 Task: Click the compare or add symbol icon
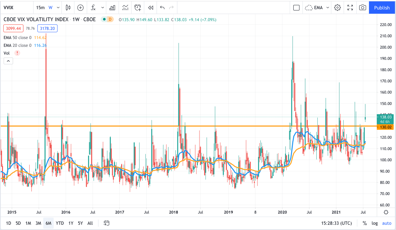pyautogui.click(x=80, y=8)
